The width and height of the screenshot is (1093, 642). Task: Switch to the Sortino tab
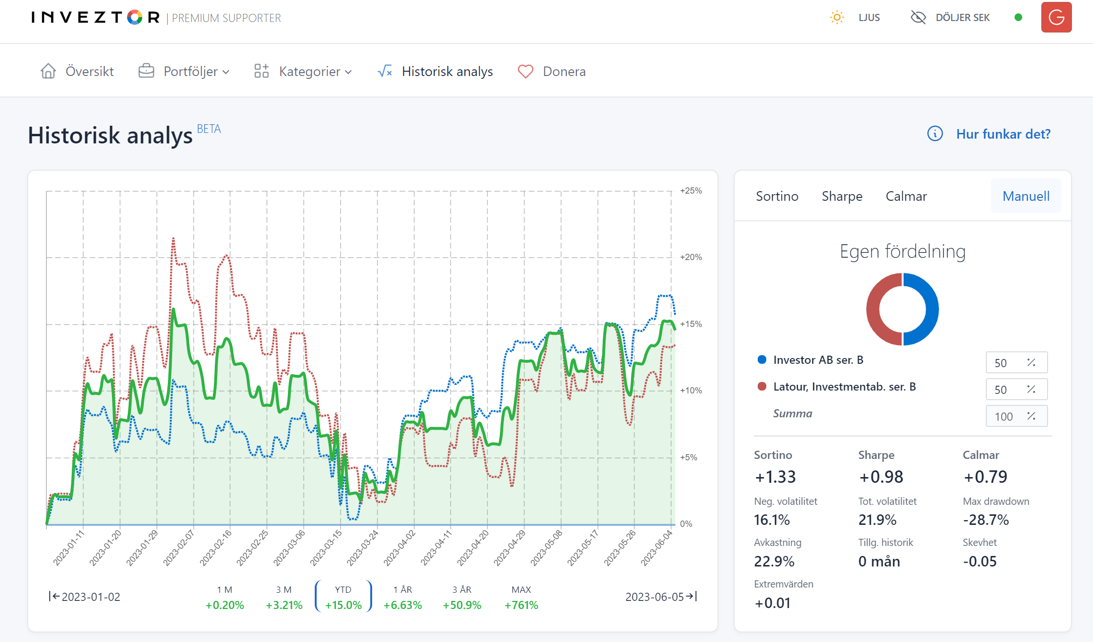click(777, 196)
